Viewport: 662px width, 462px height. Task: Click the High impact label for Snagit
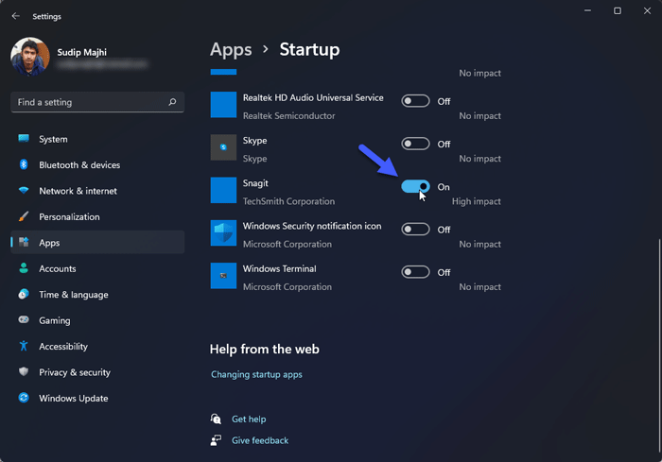click(477, 201)
